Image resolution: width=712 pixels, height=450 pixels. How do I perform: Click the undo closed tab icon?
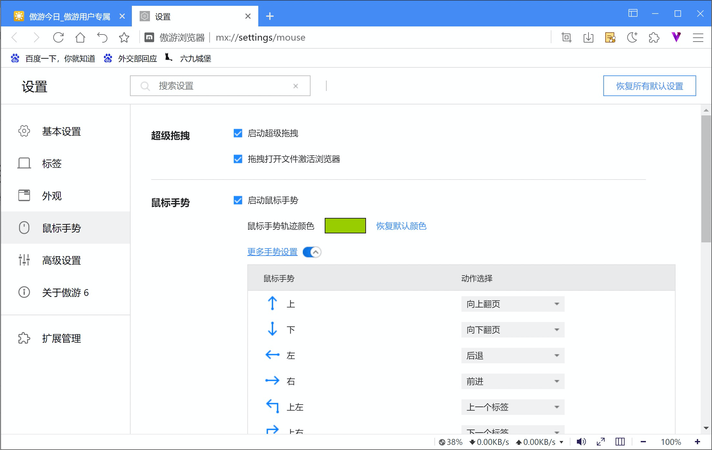[102, 38]
